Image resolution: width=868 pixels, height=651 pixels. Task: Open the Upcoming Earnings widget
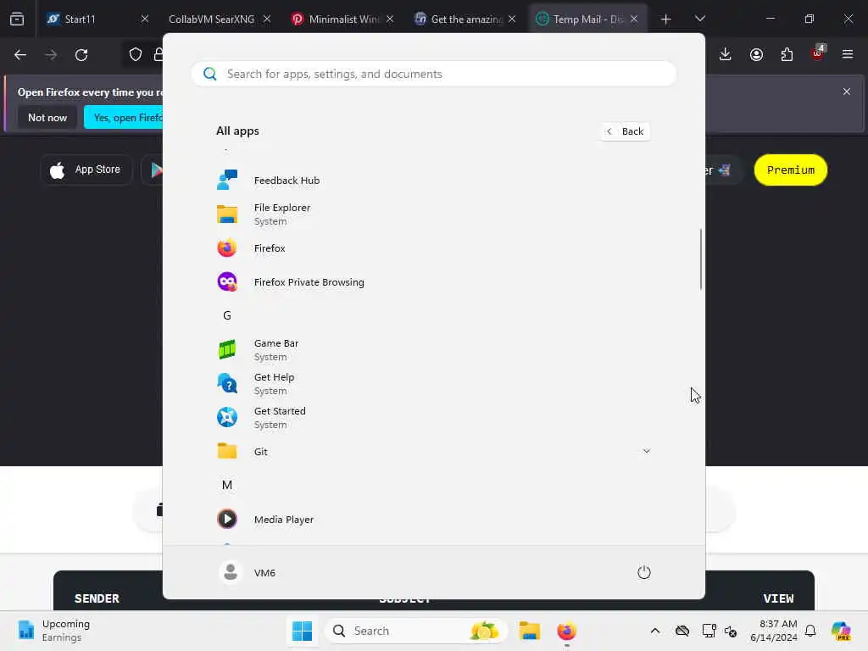coord(54,631)
